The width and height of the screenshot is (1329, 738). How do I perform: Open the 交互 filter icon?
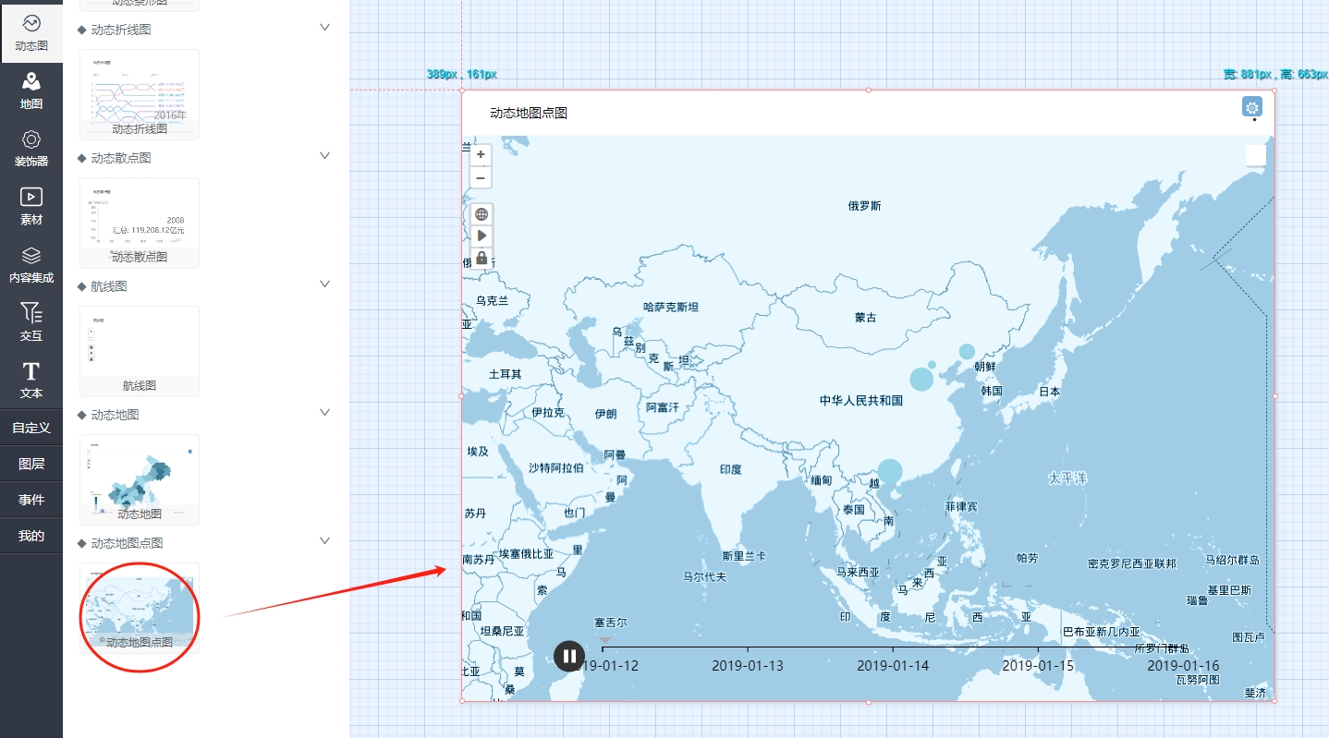coord(31,322)
